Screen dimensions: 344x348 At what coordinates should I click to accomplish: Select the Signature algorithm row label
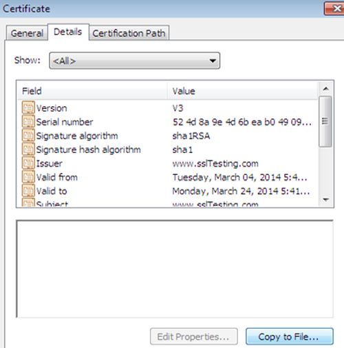77,136
